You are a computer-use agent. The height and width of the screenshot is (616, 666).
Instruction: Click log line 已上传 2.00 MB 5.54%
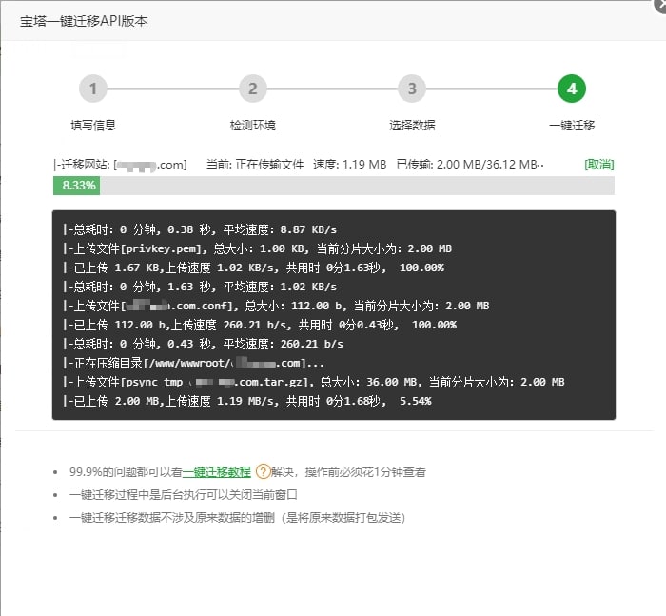coord(246,402)
